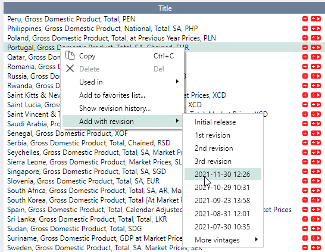Image resolution: width=325 pixels, height=252 pixels.
Task: Select Peru, Gross Domestic Product, Total, PEN
Action: pos(71,19)
